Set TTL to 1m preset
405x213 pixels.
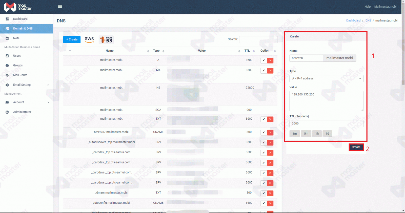click(x=295, y=134)
